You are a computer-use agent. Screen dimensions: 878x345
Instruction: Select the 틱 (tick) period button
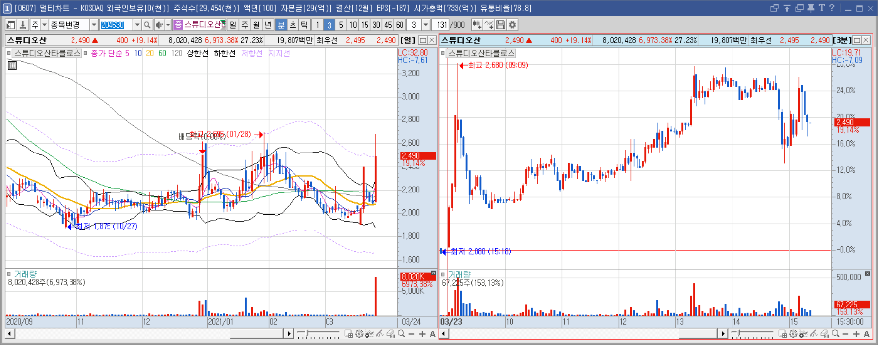(304, 25)
